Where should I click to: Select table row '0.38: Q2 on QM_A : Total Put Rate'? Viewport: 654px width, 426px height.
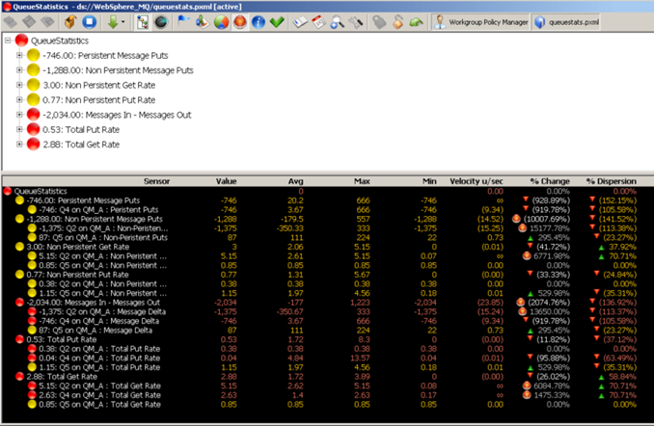(x=327, y=349)
